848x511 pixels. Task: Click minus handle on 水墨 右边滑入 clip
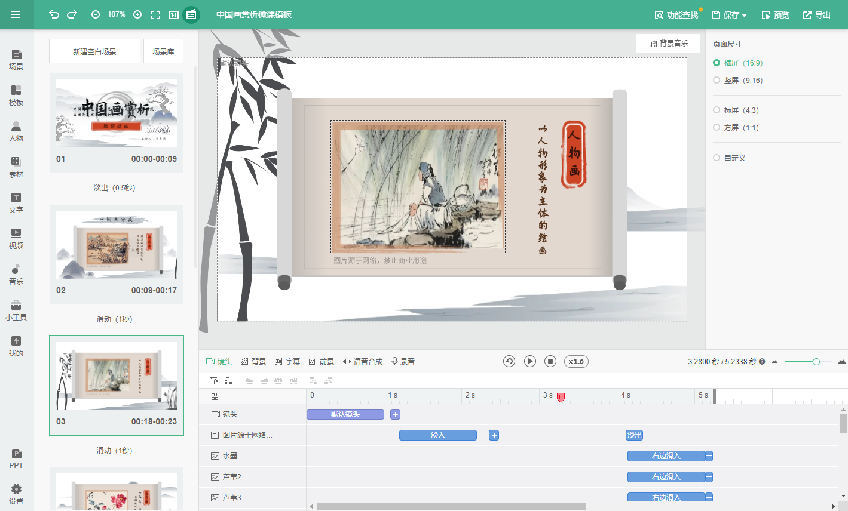pos(709,456)
